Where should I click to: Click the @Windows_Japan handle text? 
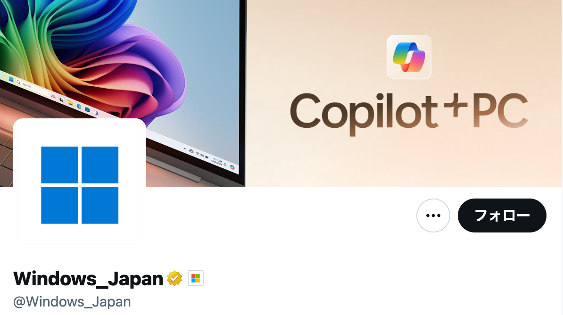pyautogui.click(x=72, y=302)
